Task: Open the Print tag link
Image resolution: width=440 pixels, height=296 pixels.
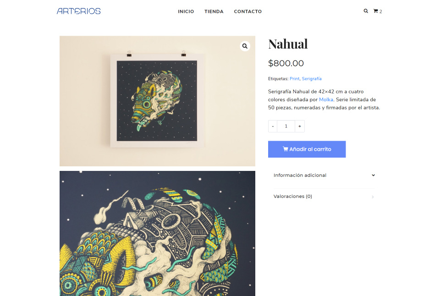Action: pos(294,78)
